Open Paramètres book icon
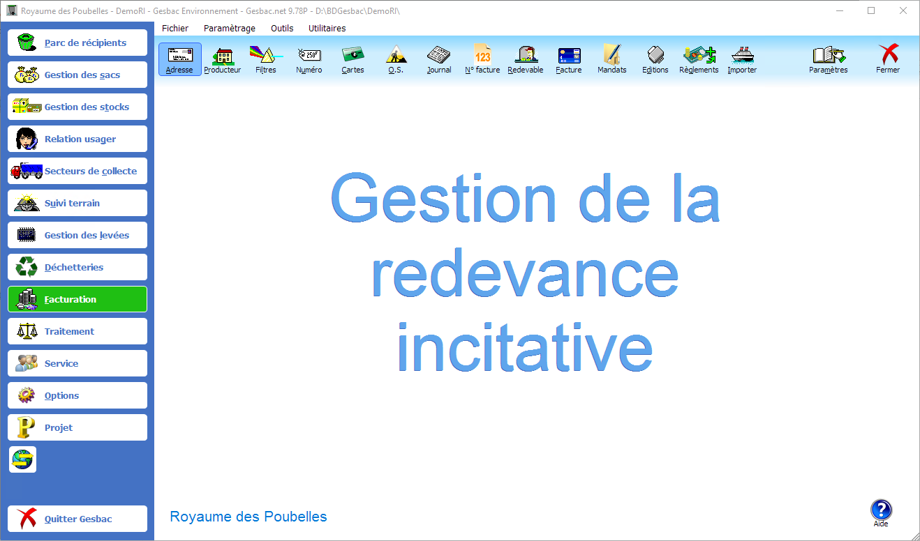The height and width of the screenshot is (541, 920). [828, 59]
